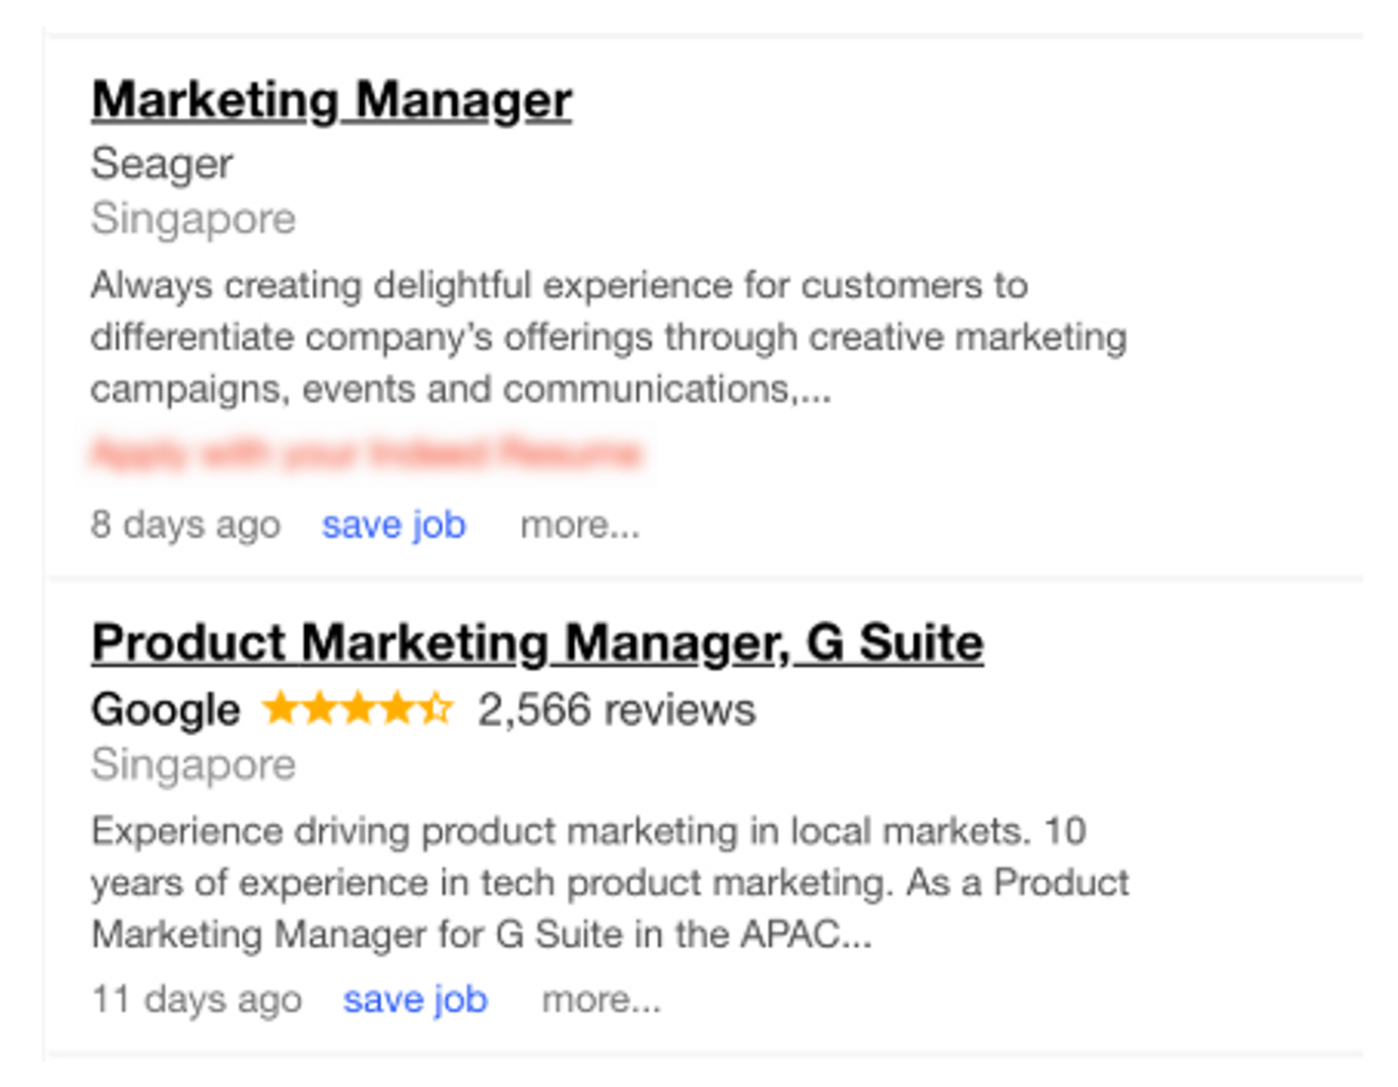Click the second star in Google's rating

[x=319, y=708]
